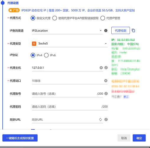This screenshot has height=148, width=150.
Task: Click the orange Socks5 S icon
Action: point(34,44)
